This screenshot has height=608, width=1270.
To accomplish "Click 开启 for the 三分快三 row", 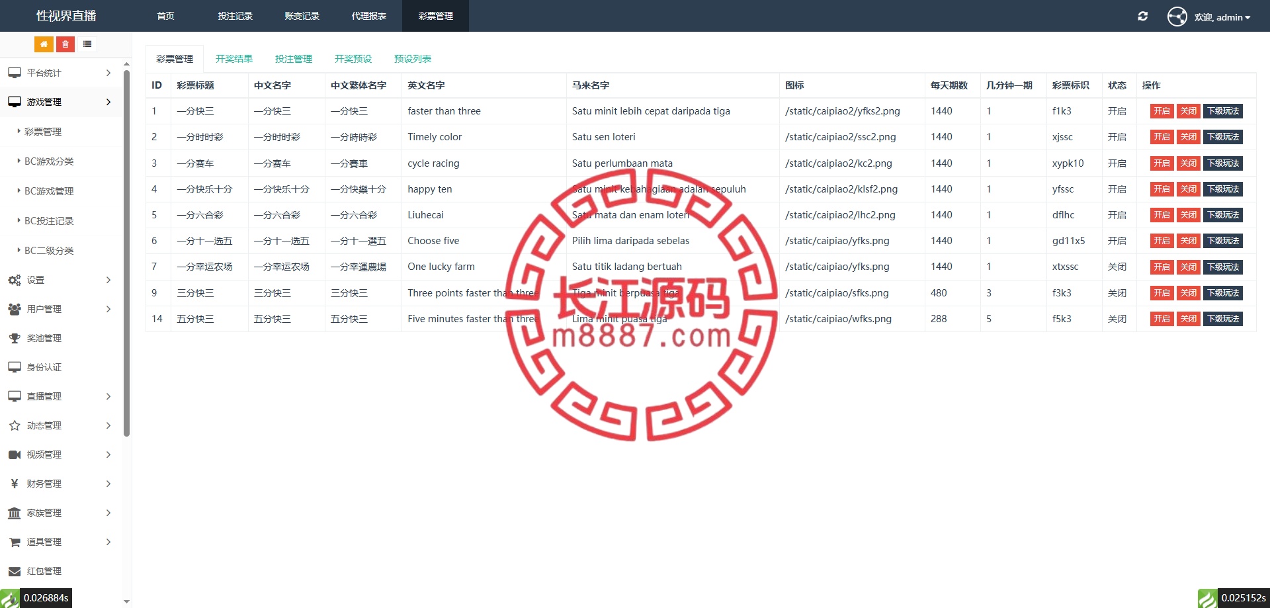I will point(1162,293).
